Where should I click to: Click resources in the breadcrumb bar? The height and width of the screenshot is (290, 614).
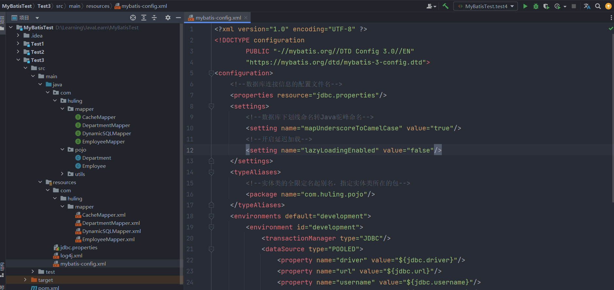point(98,6)
